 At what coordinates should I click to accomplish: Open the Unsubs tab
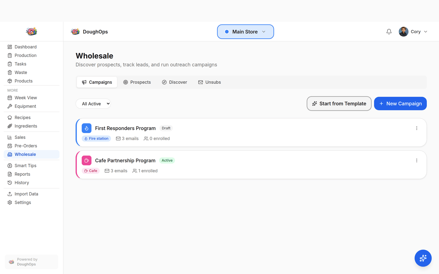tap(209, 82)
